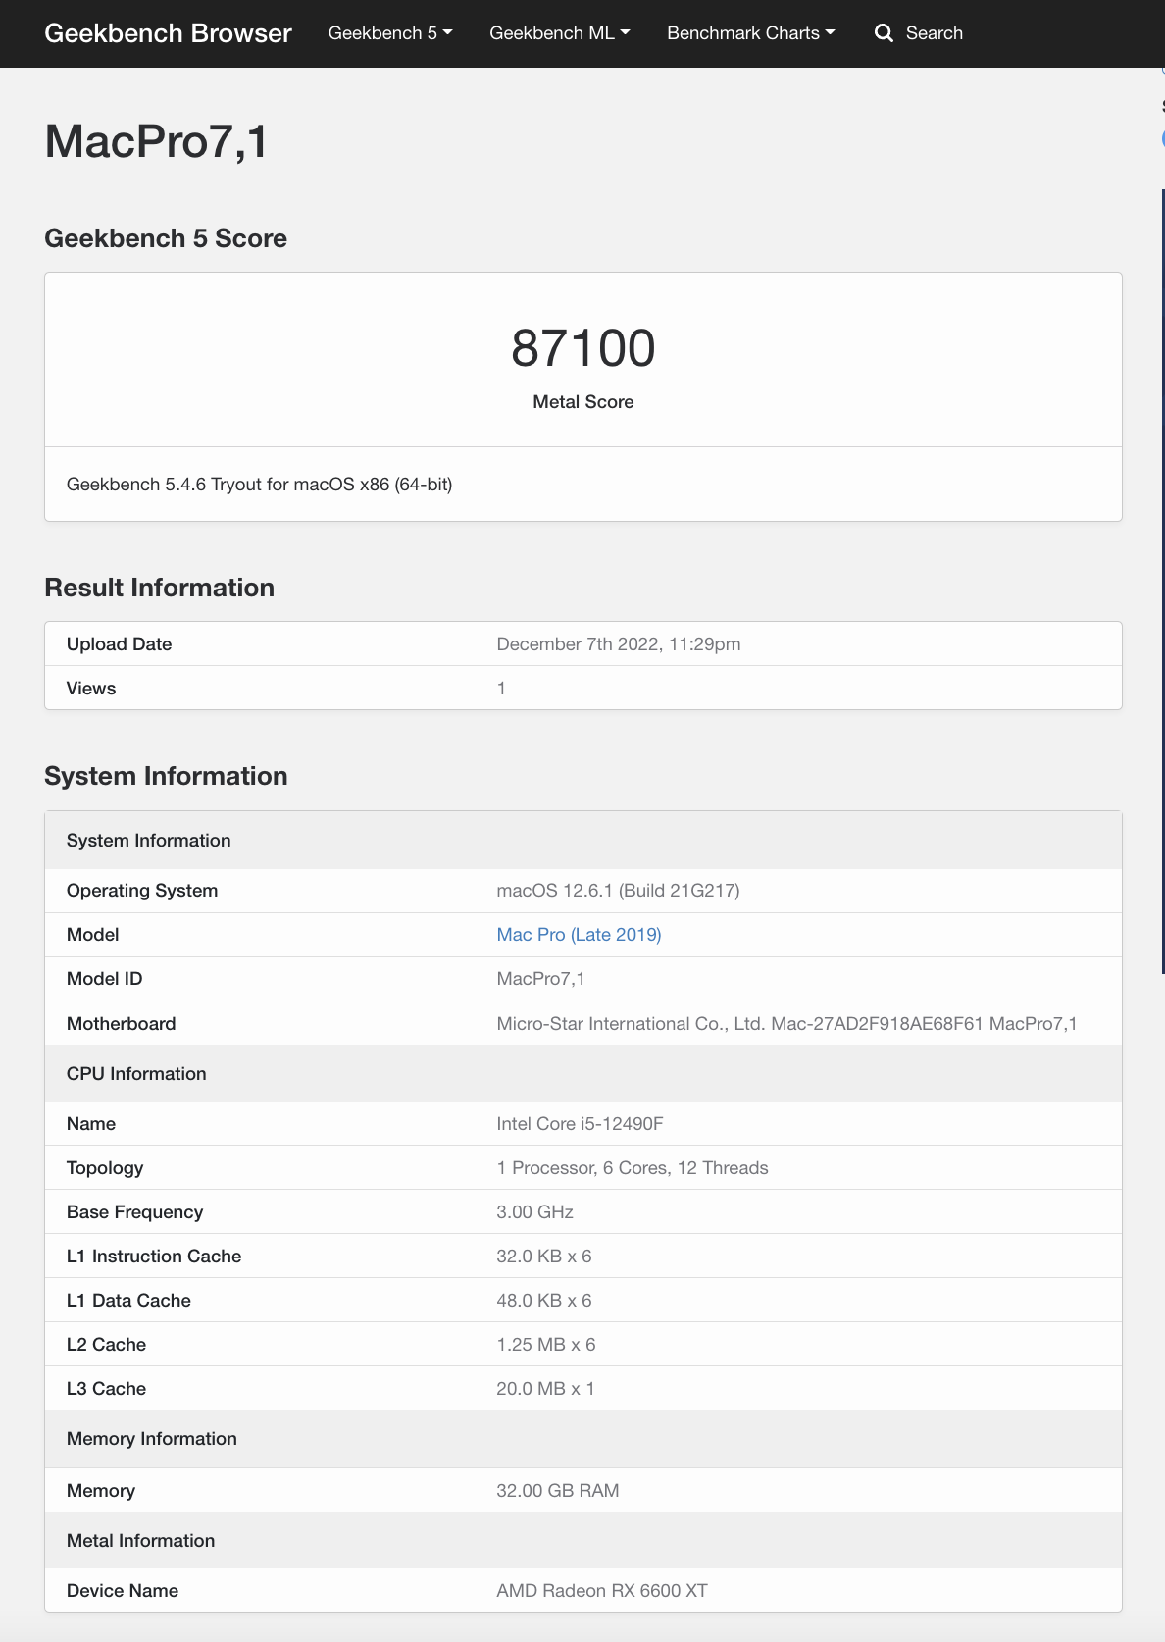Click the L3 Cache value 20.0 MB
This screenshot has height=1642, width=1165.
tap(545, 1389)
